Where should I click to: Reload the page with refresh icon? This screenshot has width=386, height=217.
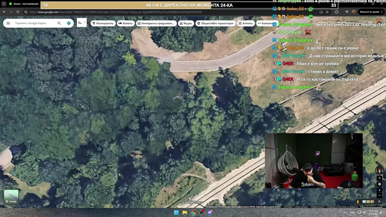coord(18,12)
